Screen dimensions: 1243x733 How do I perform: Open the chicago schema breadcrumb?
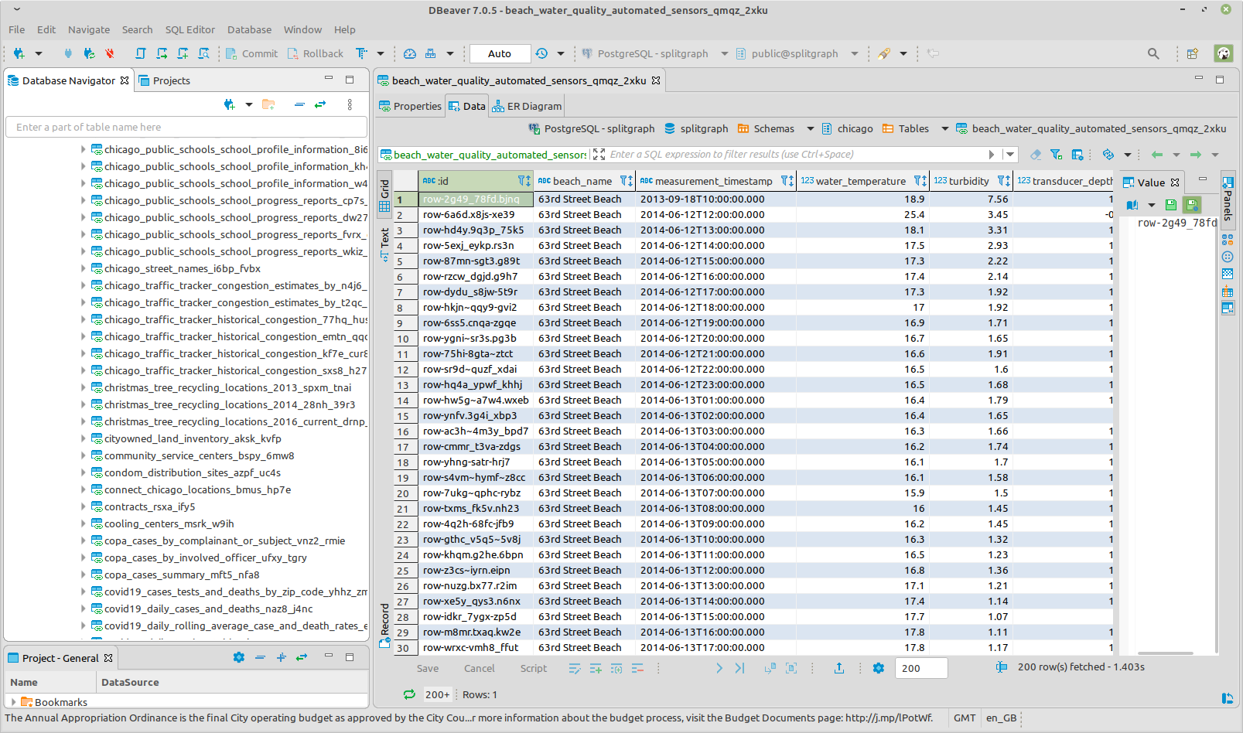coord(847,129)
